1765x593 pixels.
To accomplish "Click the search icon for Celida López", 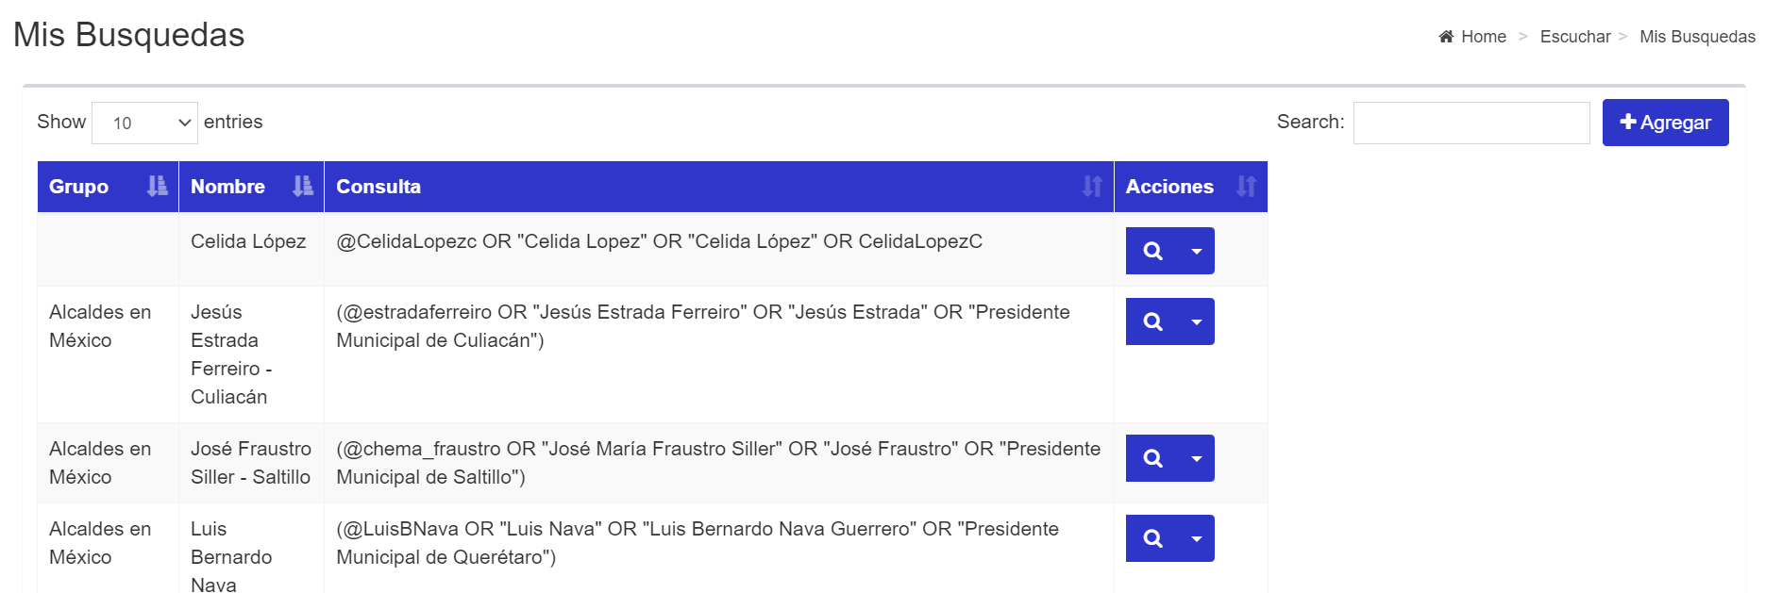I will (1152, 251).
